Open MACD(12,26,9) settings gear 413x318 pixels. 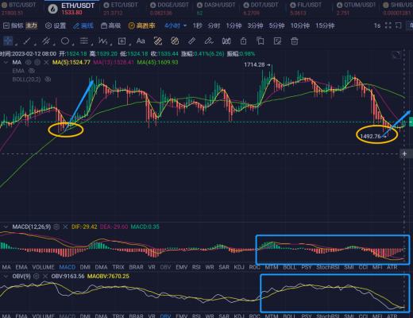pyautogui.click(x=56, y=227)
